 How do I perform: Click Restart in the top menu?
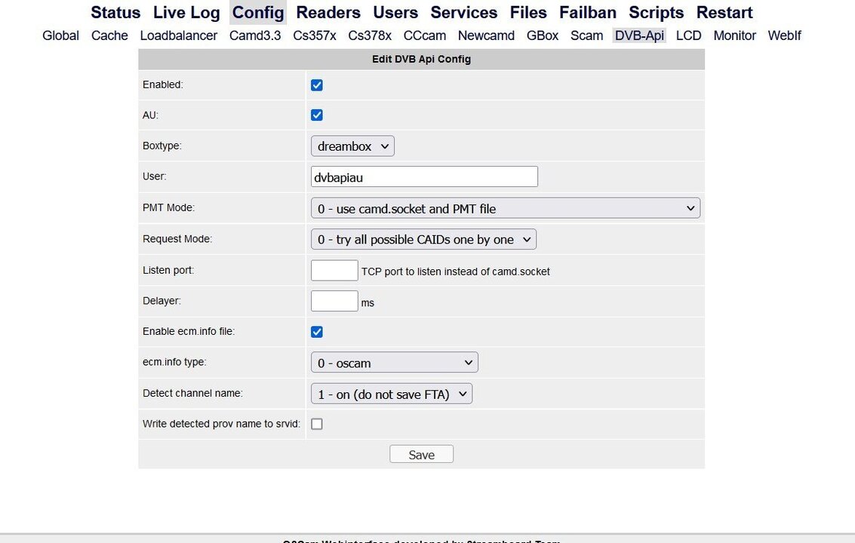724,12
